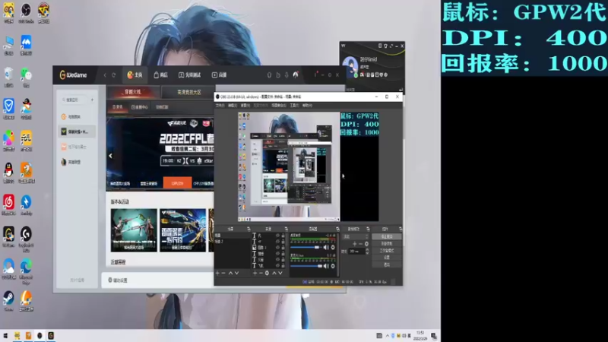The width and height of the screenshot is (608, 342).
Task: Open scene transition type dropdown
Action: [x=355, y=236]
